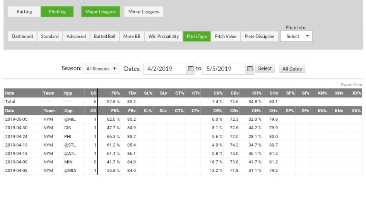Click the Select dates button

(x=265, y=69)
